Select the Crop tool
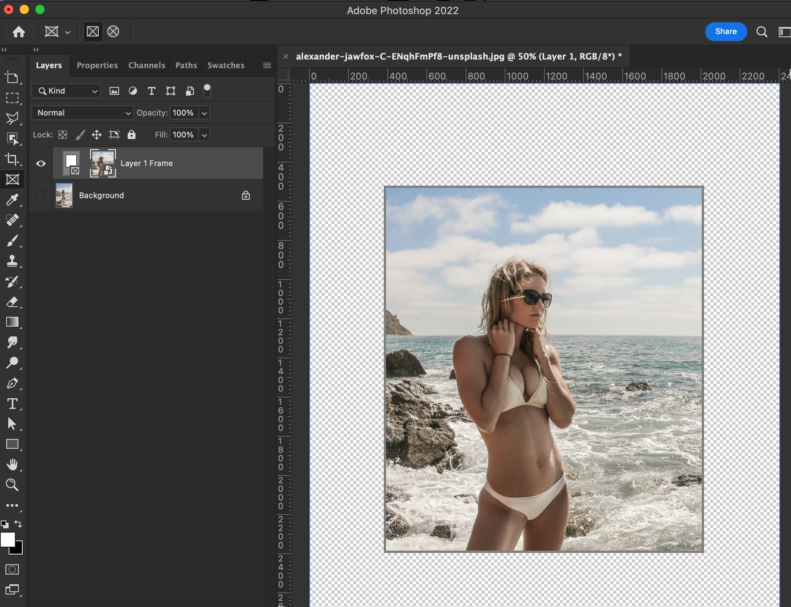Screen dimensions: 791x607 (x=12, y=159)
